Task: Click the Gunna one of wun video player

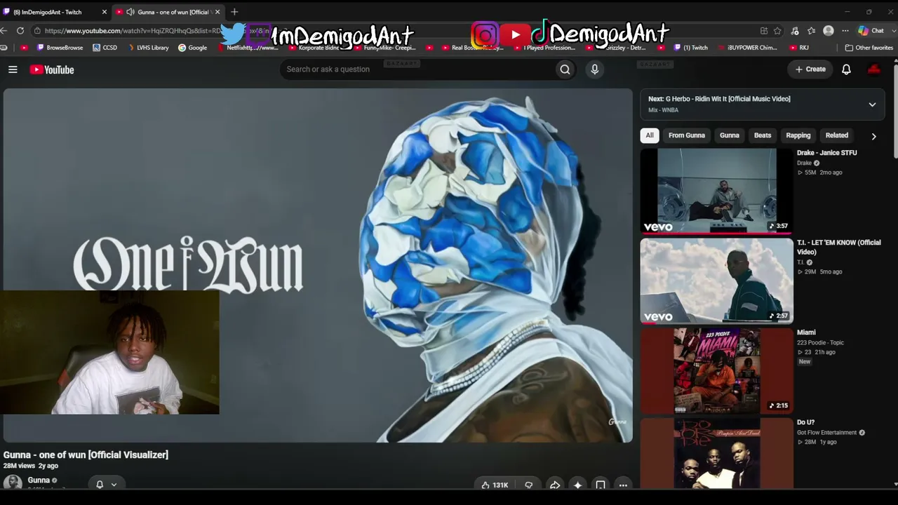Action: [x=318, y=265]
